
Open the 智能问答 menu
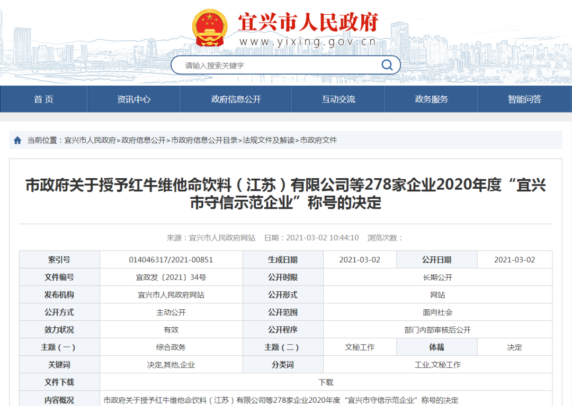523,99
